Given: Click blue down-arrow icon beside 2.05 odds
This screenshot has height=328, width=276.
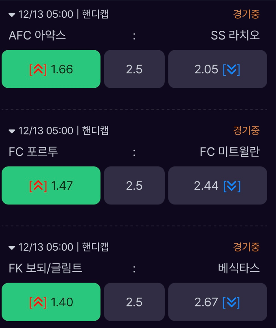Looking at the screenshot, I should 231,70.
